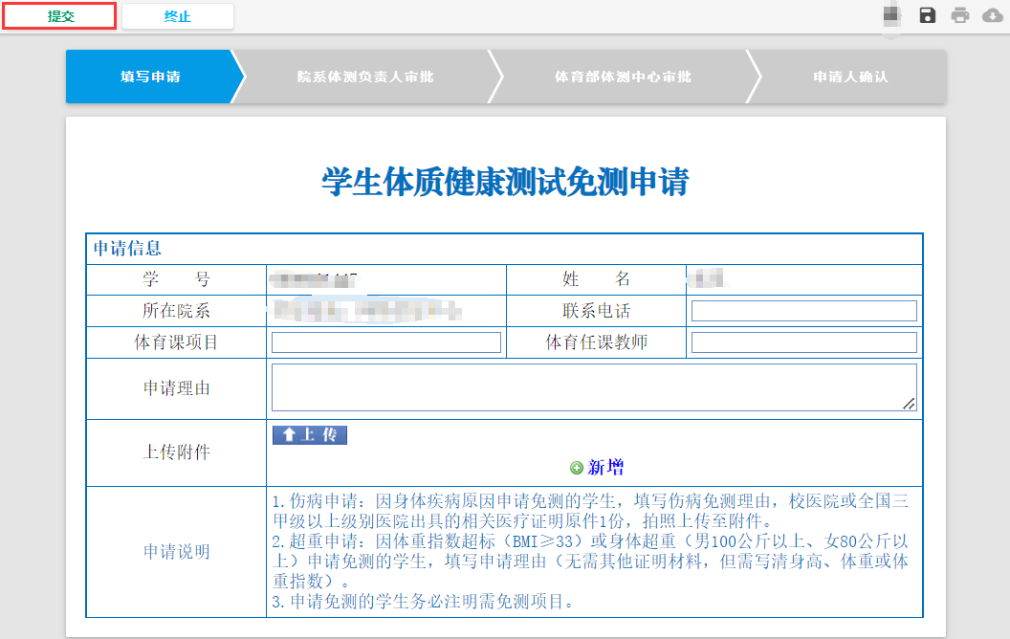The width and height of the screenshot is (1010, 639).
Task: Click the 申请说明 label cell
Action: [177, 552]
